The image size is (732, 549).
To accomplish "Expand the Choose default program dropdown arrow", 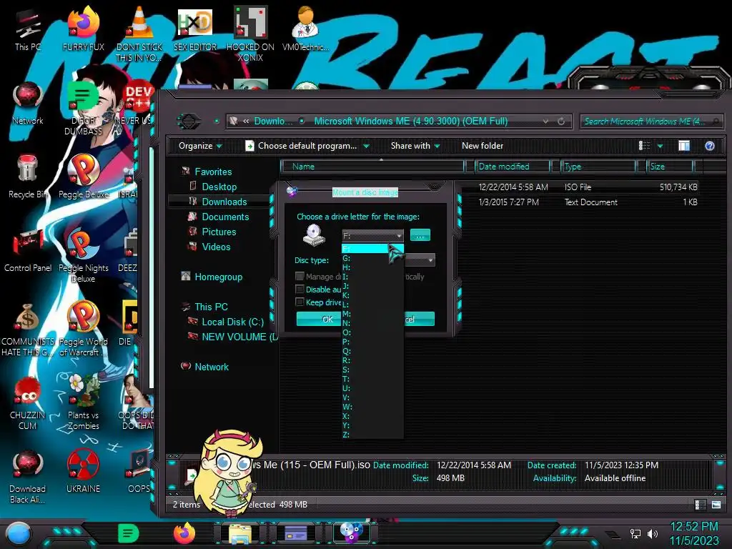I will pos(367,146).
